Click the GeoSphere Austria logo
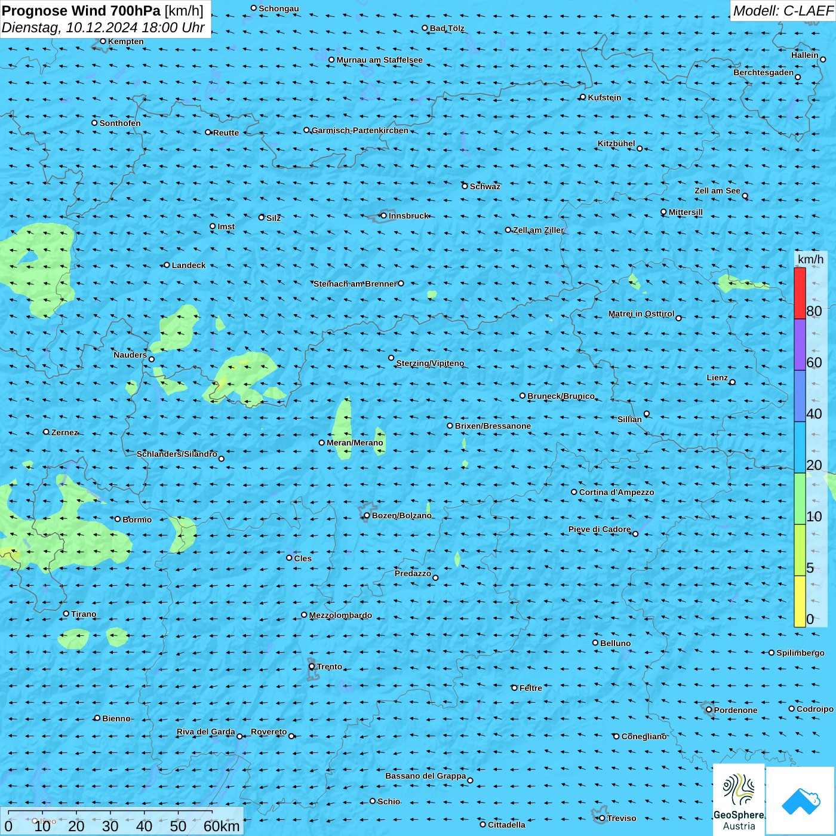836x836 pixels. pyautogui.click(x=739, y=801)
